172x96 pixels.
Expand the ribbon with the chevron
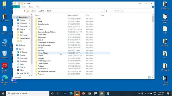150,7
